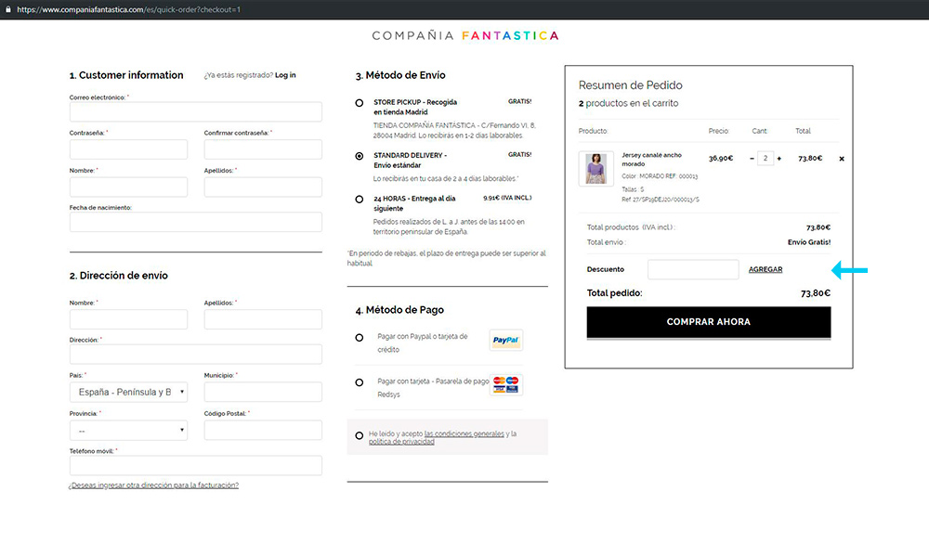Click the 36,90€ unit price
The height and width of the screenshot is (543, 929).
[x=721, y=158]
